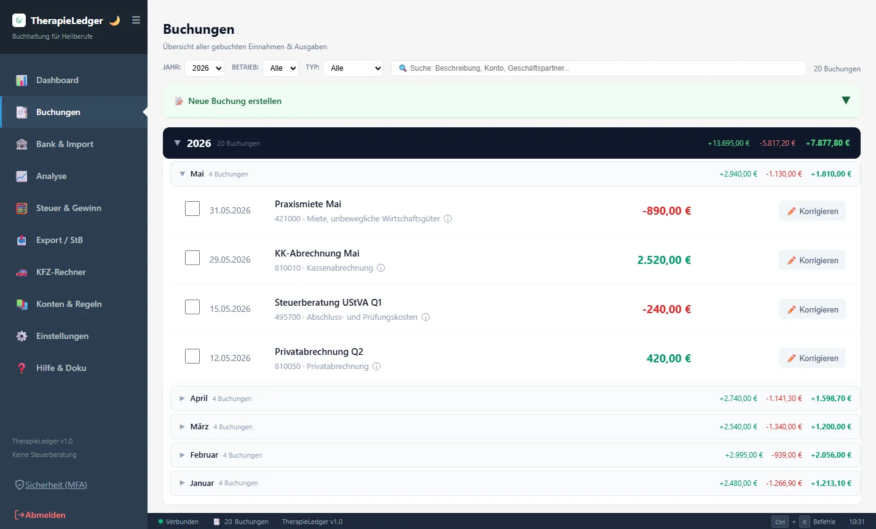Image resolution: width=876 pixels, height=529 pixels.
Task: Tick the checkbox for Praxismiete Mai
Action: (192, 209)
